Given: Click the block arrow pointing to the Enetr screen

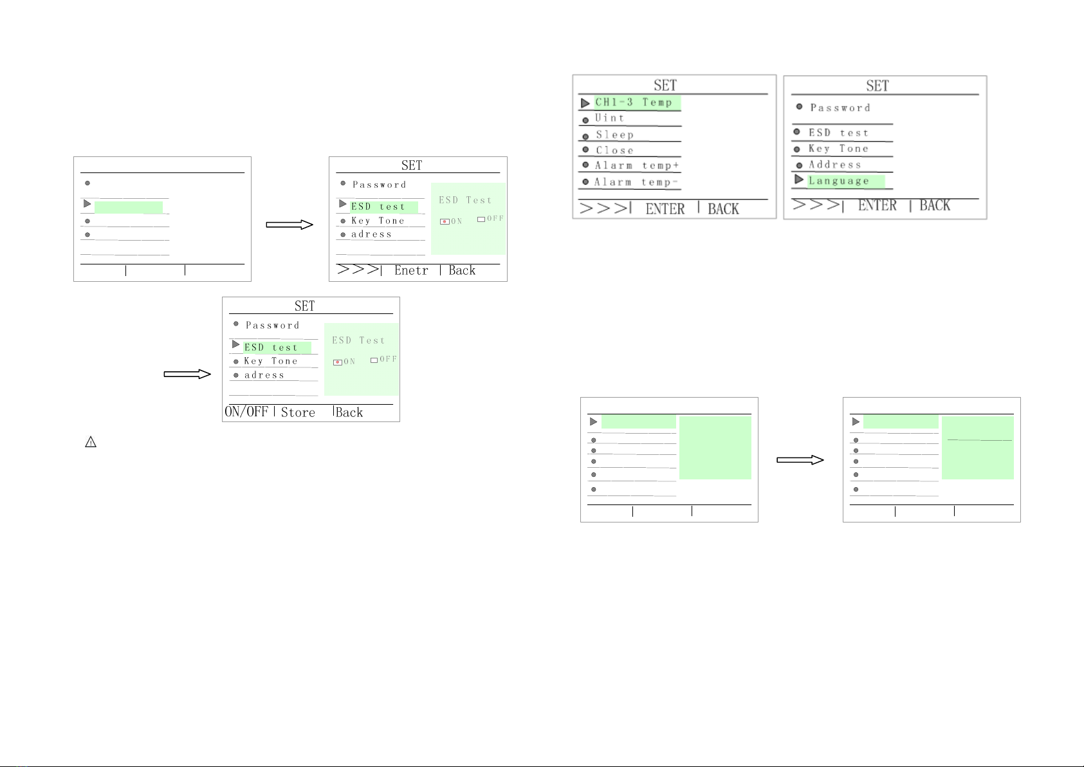Looking at the screenshot, I should pyautogui.click(x=289, y=225).
